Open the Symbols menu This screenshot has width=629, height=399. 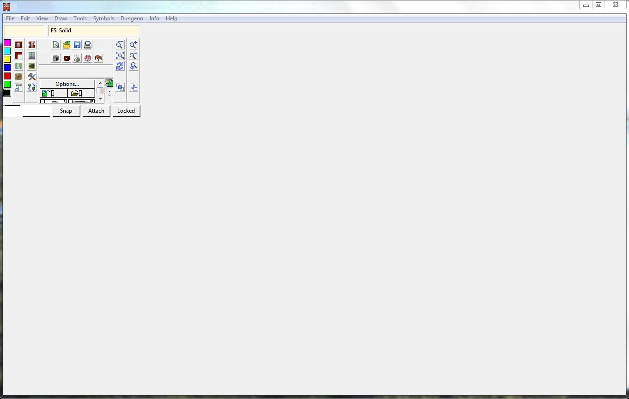tap(103, 18)
